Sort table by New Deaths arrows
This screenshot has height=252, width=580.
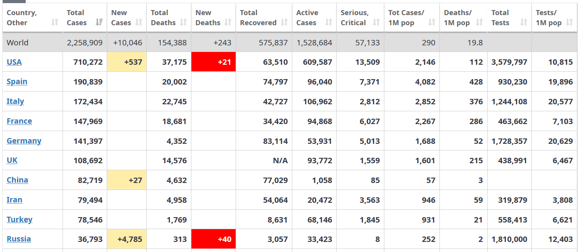click(228, 22)
